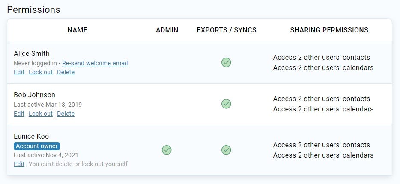Click Alice Smith's Exports/Syncs checkmark

(x=226, y=63)
